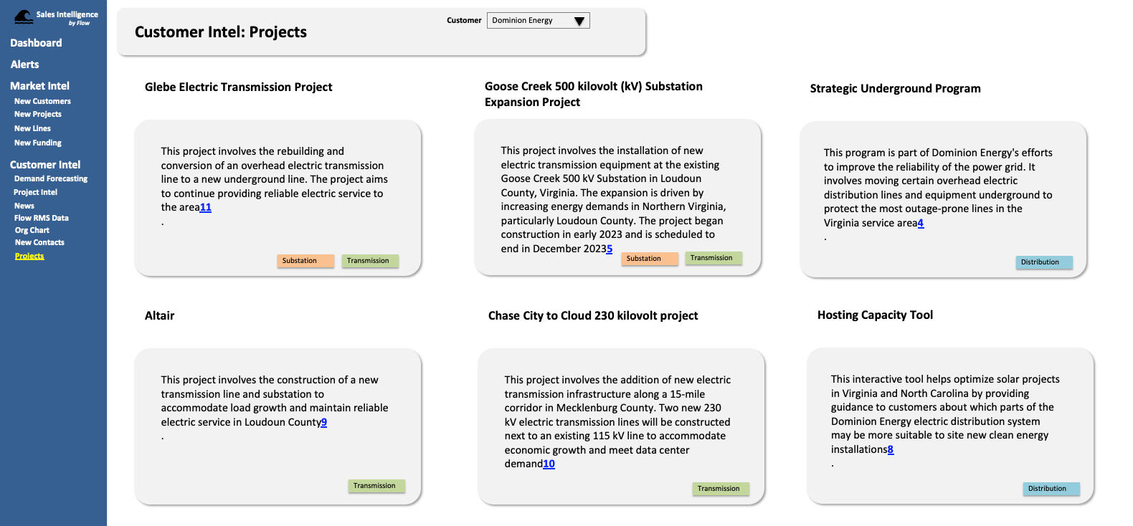This screenshot has height=526, width=1133.
Task: Open the Customer dropdown arrow
Action: tap(579, 21)
